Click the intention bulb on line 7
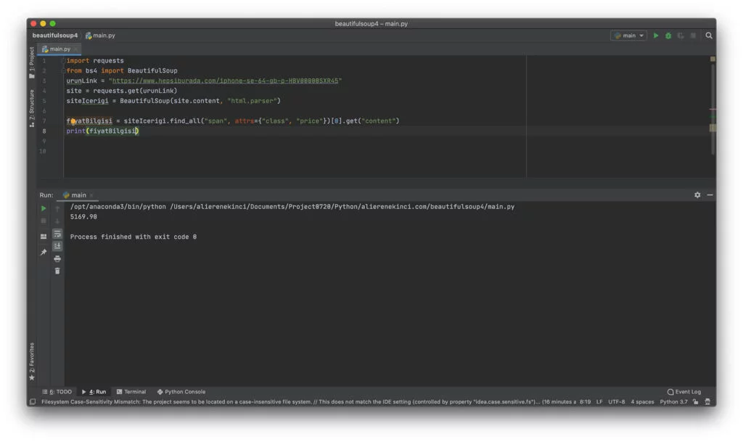This screenshot has width=743, height=442. (x=73, y=121)
